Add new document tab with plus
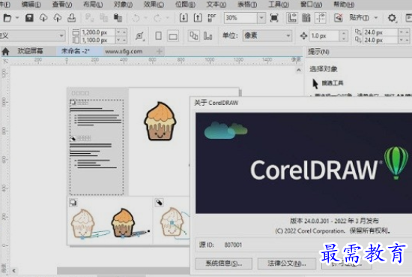 tap(160, 51)
